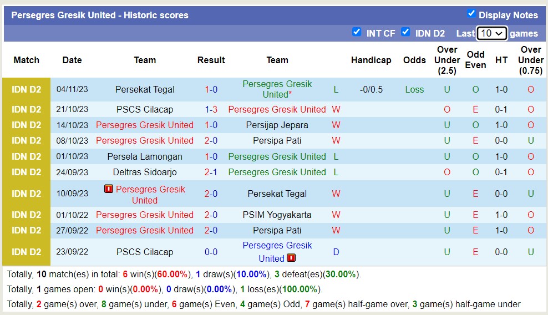This screenshot has height=315, width=548.
Task: Open PSCS Cilacap team from 23/09/22 match
Action: (145, 252)
